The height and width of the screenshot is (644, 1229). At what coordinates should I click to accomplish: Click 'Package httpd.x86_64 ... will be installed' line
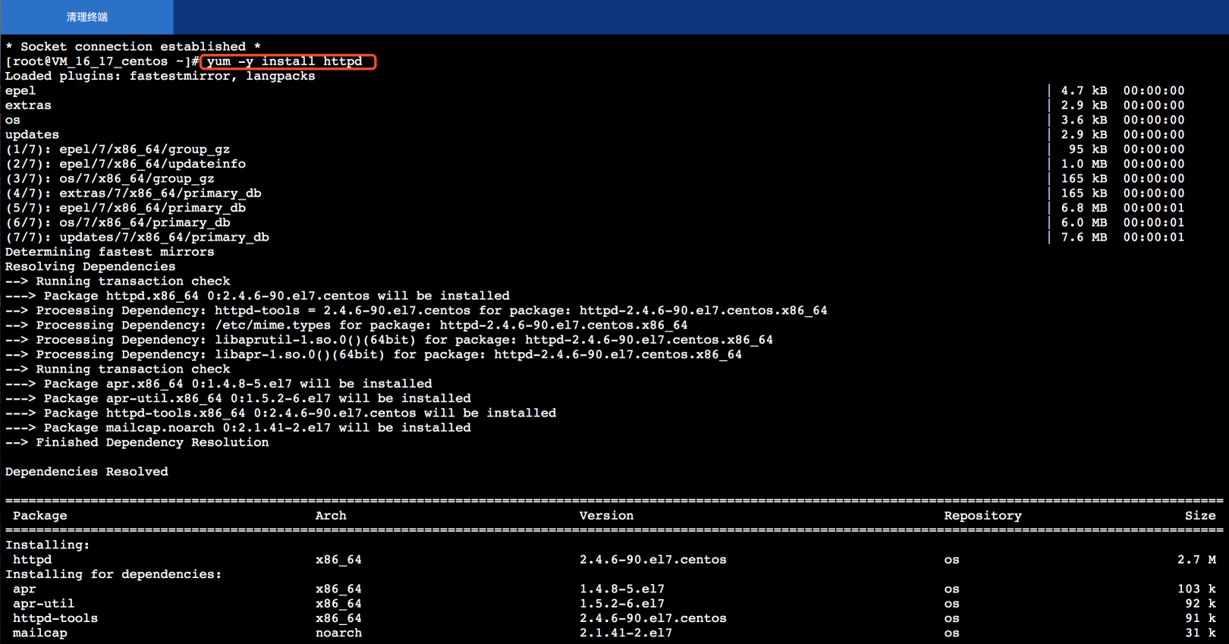pyautogui.click(x=258, y=296)
